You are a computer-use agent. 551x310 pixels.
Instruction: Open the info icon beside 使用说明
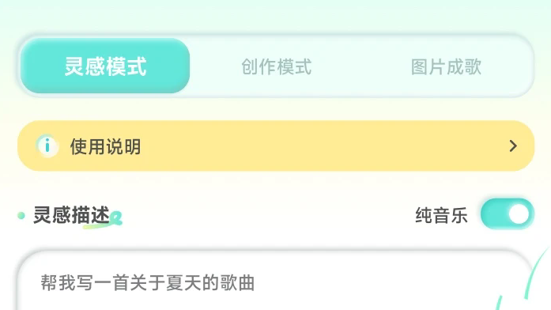[47, 146]
